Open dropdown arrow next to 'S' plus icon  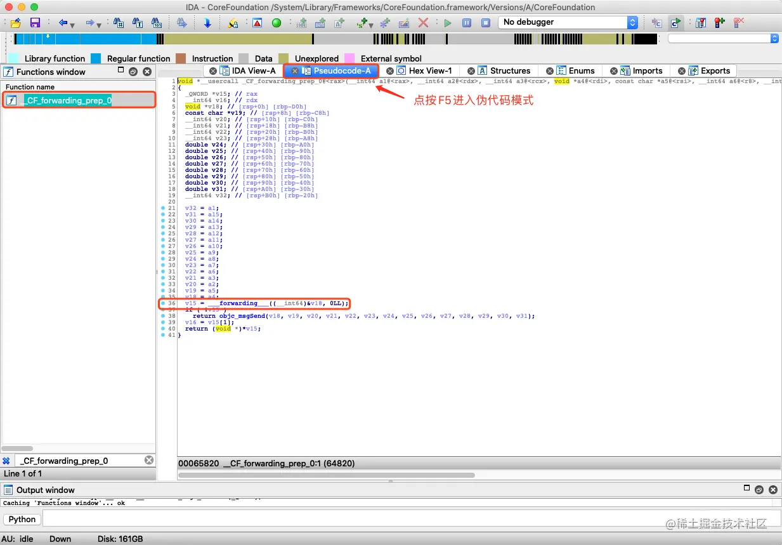(372, 25)
